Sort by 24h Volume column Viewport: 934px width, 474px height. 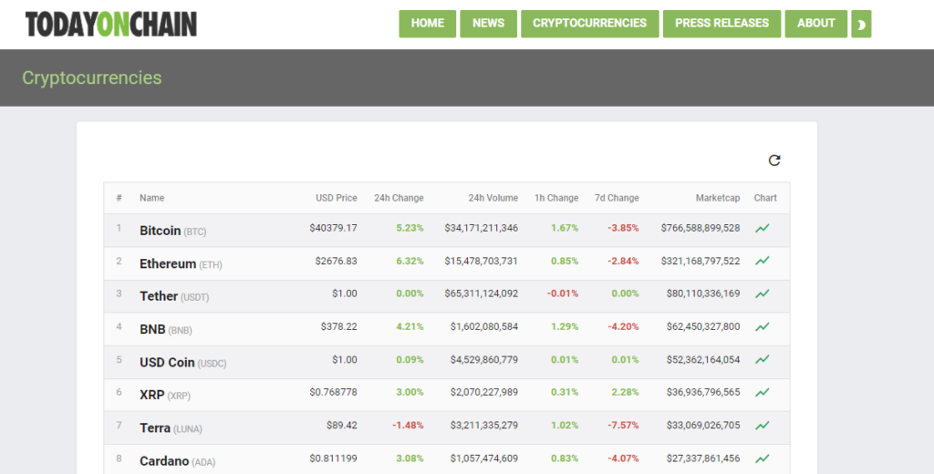[493, 198]
